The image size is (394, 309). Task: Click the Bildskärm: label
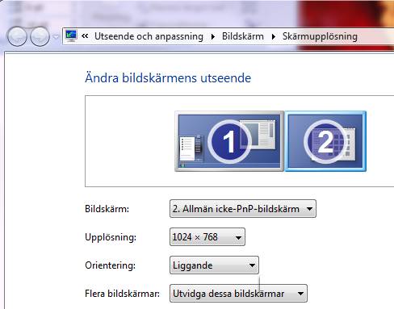point(107,209)
